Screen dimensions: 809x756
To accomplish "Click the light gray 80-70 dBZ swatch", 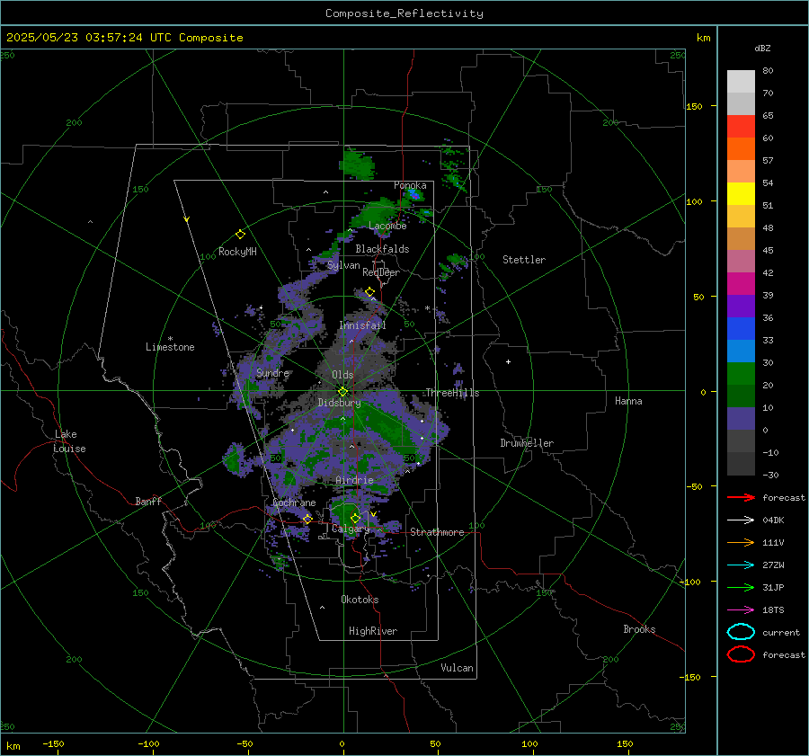I will tap(741, 82).
